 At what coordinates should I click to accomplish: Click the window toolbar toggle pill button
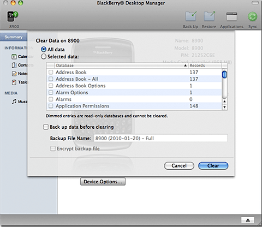255,3
